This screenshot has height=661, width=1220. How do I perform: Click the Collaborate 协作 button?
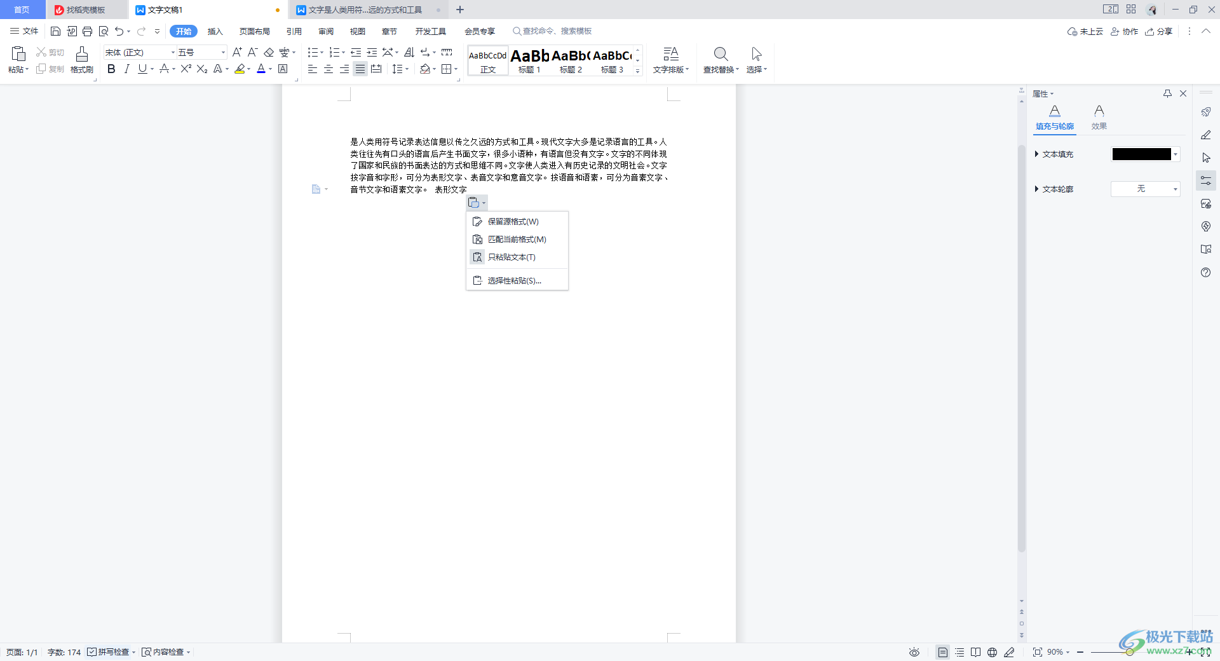(1124, 31)
